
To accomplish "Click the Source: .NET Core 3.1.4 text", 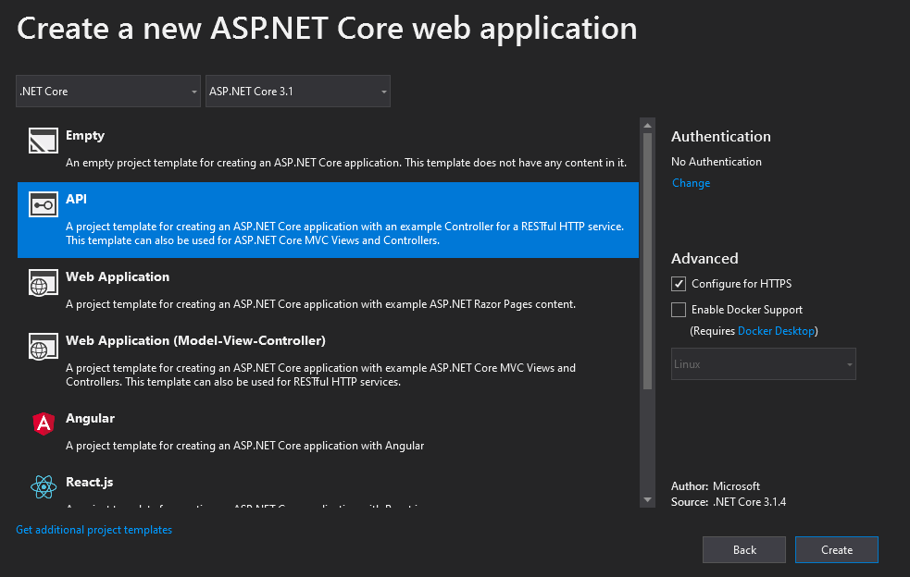I will click(729, 502).
